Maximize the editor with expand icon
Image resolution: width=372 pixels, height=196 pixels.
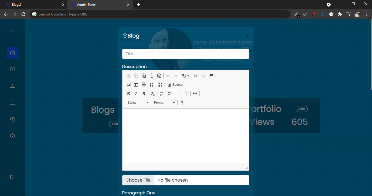coord(160,85)
